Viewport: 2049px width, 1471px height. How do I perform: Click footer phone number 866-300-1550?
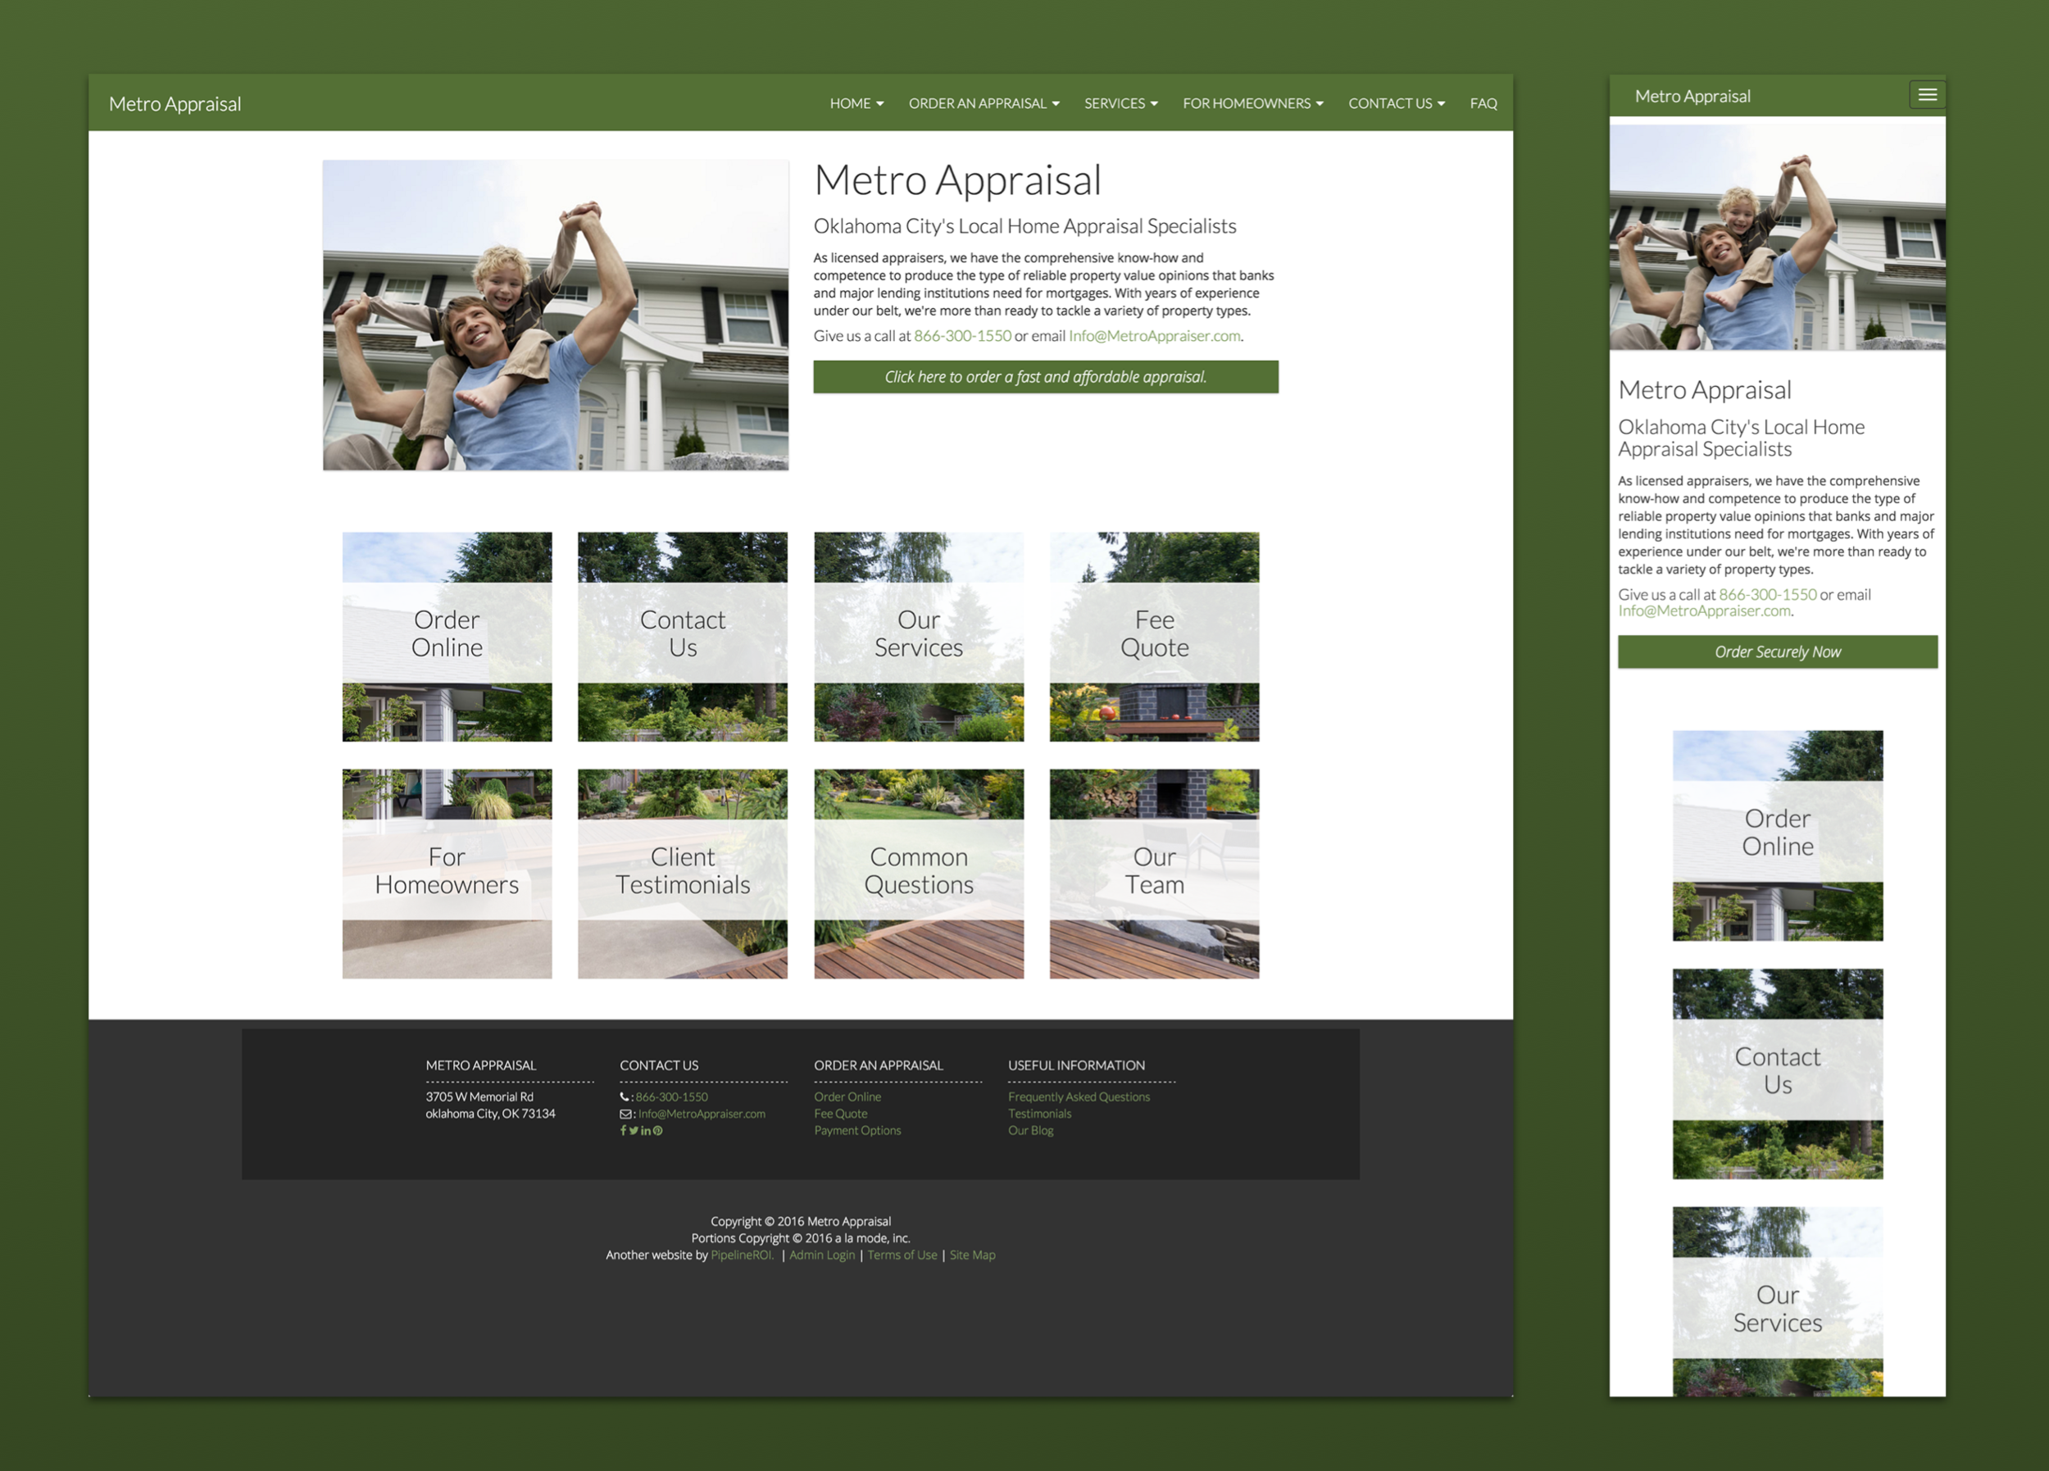pyautogui.click(x=671, y=1097)
